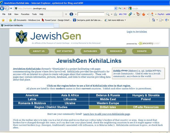Click the flame Hot Pages icon
Screen dimensions: 170x133
pyautogui.click(x=144, y=14)
